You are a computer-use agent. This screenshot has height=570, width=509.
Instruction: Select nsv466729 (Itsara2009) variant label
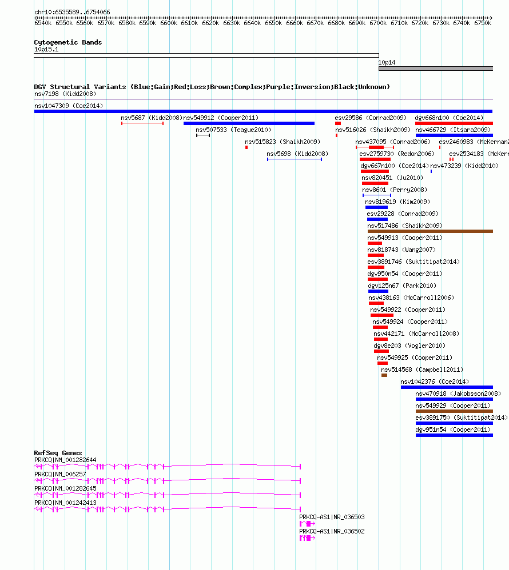(453, 130)
